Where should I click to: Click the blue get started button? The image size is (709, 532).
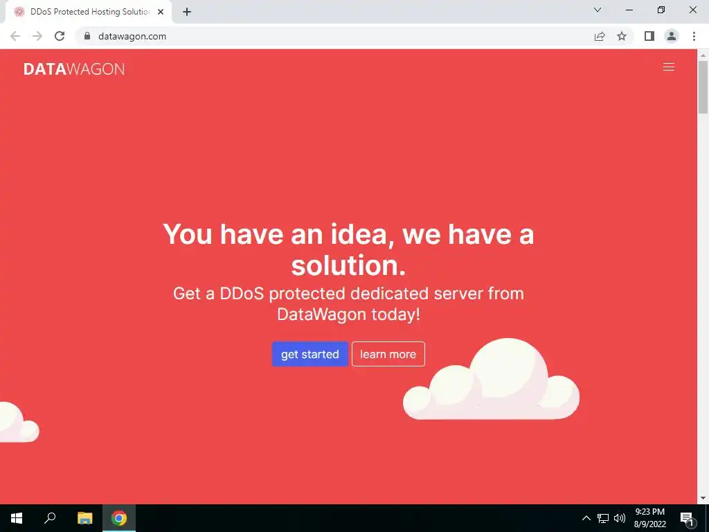pyautogui.click(x=309, y=354)
